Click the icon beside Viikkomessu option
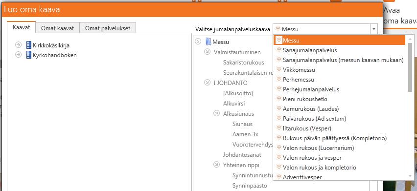This screenshot has height=191, width=417. pyautogui.click(x=278, y=69)
